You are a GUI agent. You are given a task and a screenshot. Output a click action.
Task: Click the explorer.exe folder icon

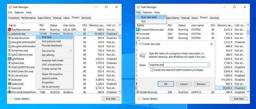9,34
